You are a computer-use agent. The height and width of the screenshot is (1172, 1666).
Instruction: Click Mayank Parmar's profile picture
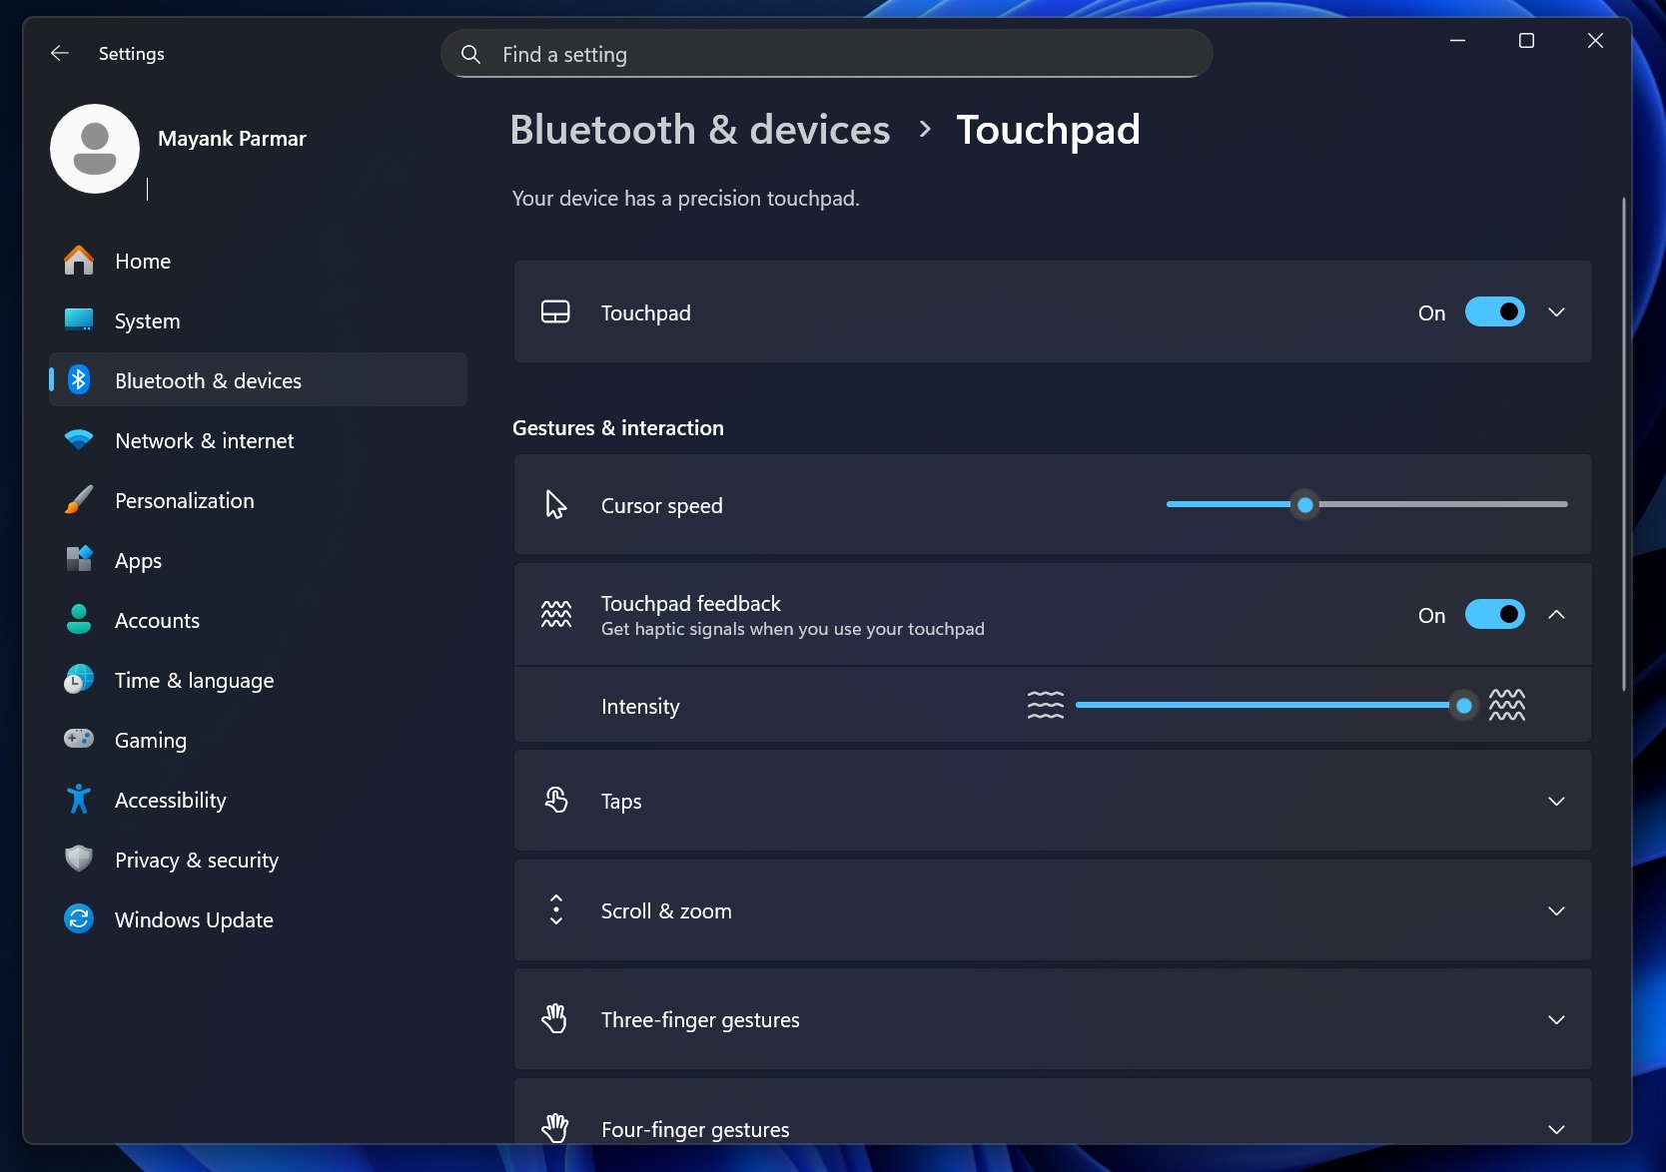click(94, 148)
